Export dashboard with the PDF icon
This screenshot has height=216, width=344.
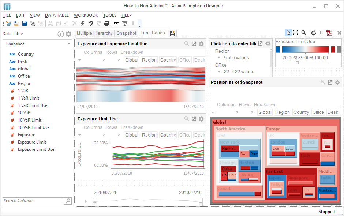click(329, 33)
